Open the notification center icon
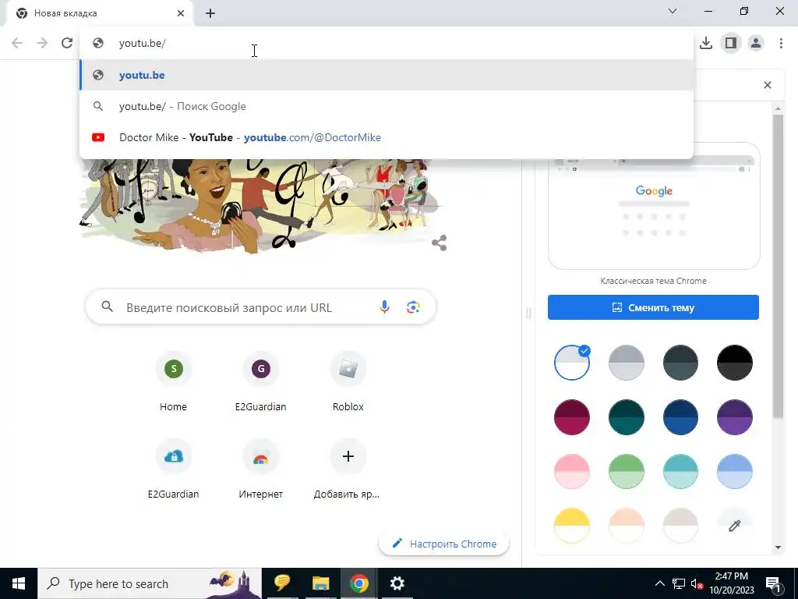Image resolution: width=798 pixels, height=599 pixels. point(773,583)
